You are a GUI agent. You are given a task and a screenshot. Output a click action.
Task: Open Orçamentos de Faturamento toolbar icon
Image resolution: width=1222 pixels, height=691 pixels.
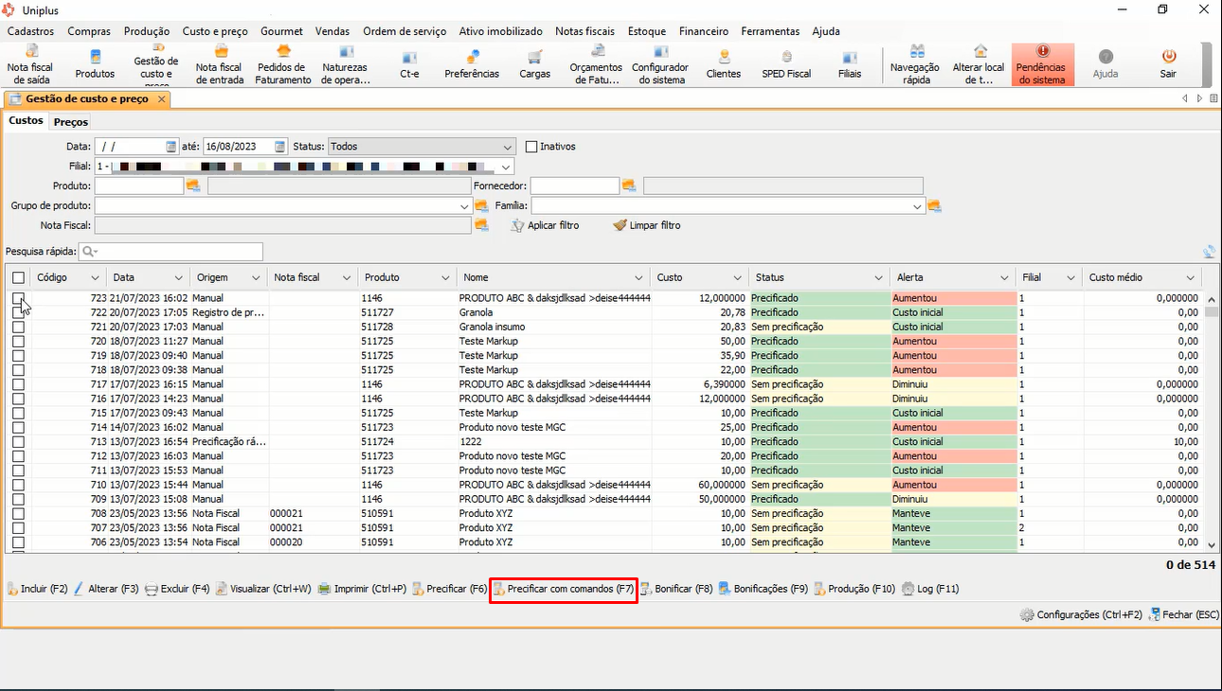tap(597, 64)
